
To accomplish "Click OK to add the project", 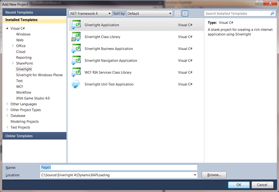I will pyautogui.click(x=239, y=185).
